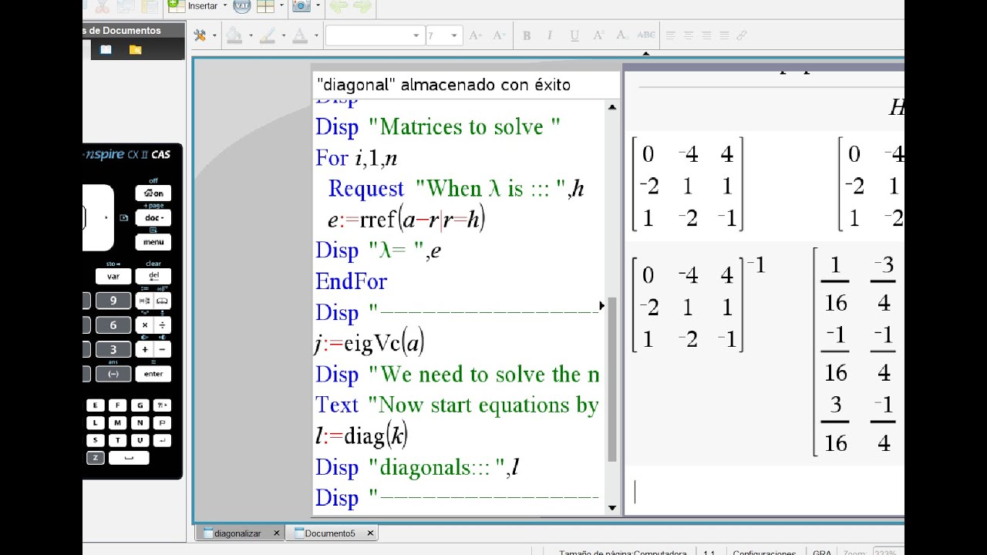Click the calculator space bar key
The height and width of the screenshot is (555, 987).
pyautogui.click(x=128, y=458)
